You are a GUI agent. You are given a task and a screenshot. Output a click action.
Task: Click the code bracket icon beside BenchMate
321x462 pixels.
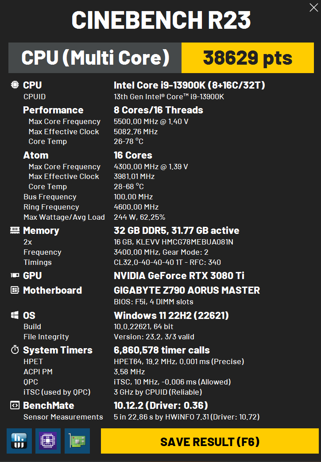coord(15,405)
